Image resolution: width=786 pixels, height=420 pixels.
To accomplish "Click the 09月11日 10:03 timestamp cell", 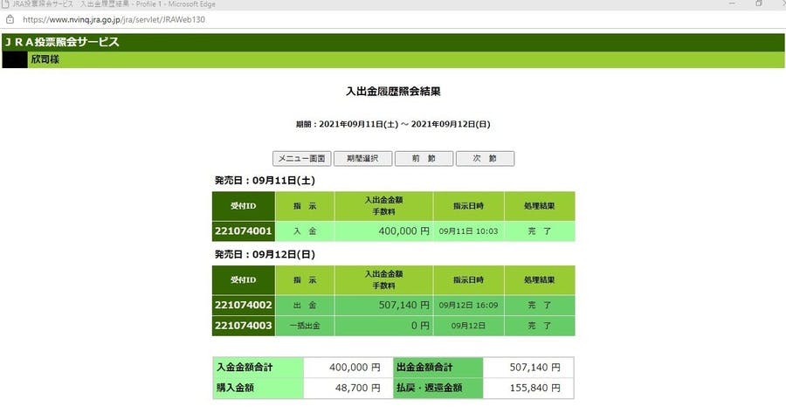I will [x=468, y=231].
